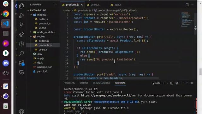The width and height of the screenshot is (202, 114).
Task: Open db.js file
Action: [40, 63]
